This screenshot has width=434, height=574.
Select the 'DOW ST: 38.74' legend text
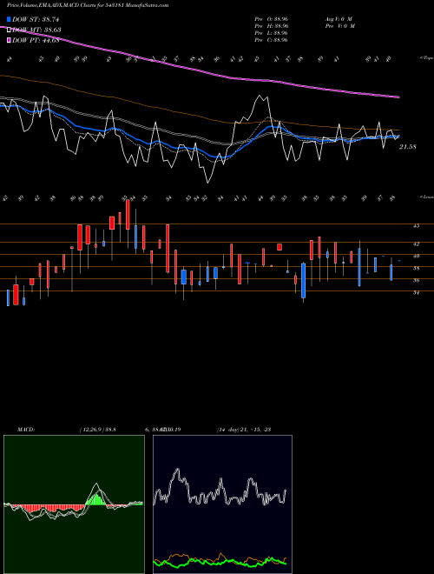click(36, 19)
